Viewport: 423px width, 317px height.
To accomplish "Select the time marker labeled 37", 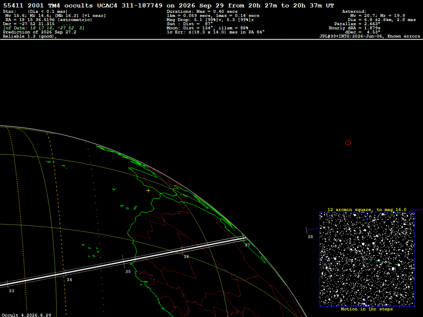I will 247,245.
